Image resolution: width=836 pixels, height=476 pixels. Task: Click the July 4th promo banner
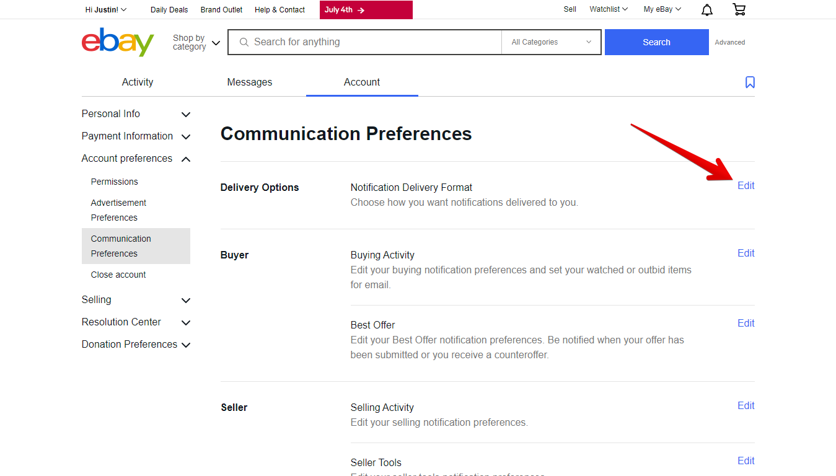(366, 10)
